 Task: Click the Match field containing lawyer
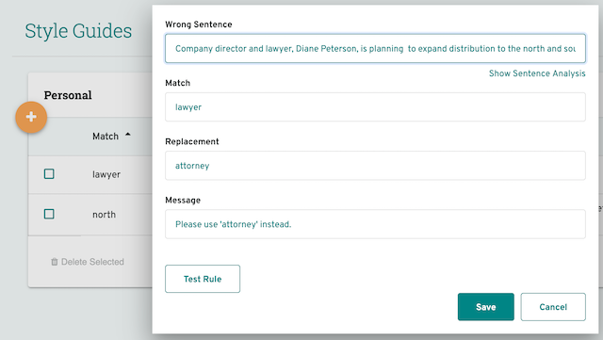(375, 107)
